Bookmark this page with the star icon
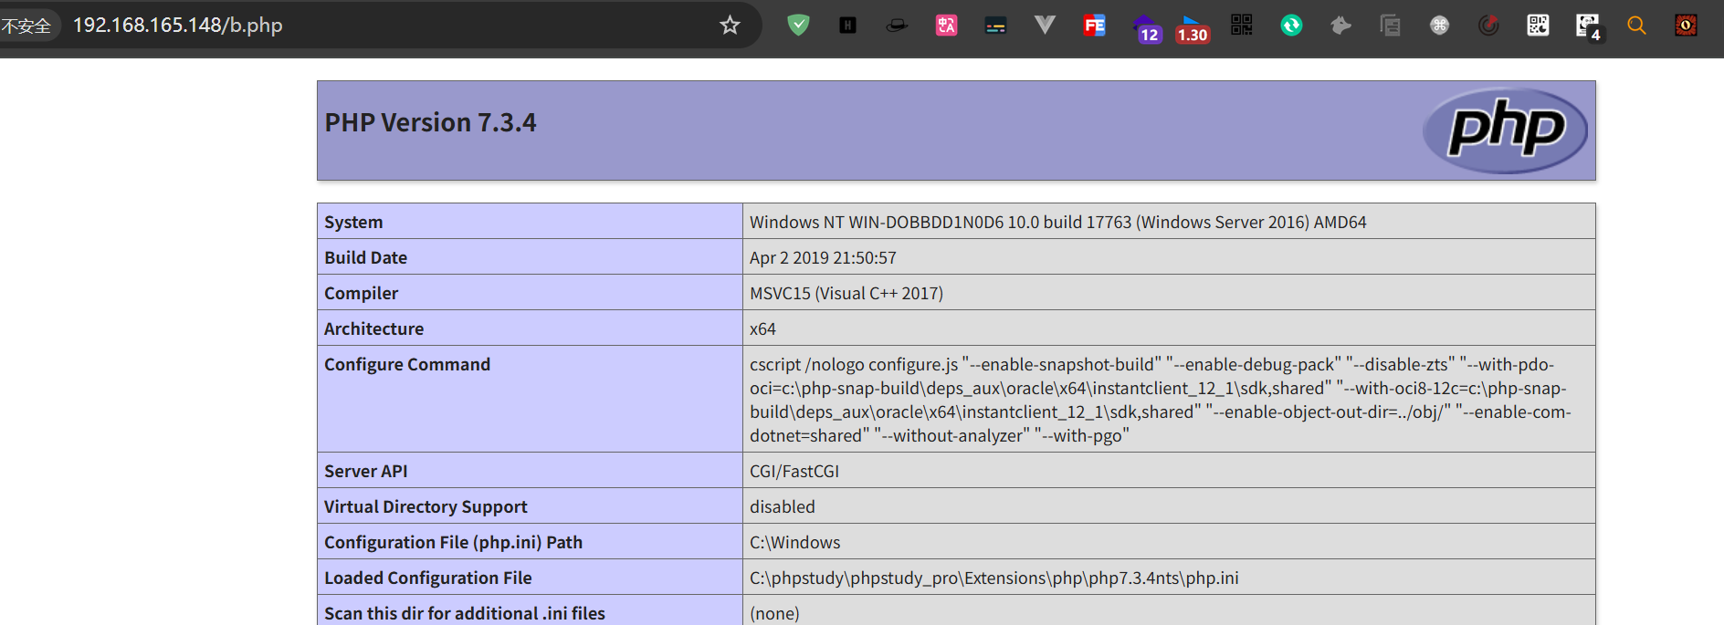This screenshot has width=1724, height=625. point(730,26)
